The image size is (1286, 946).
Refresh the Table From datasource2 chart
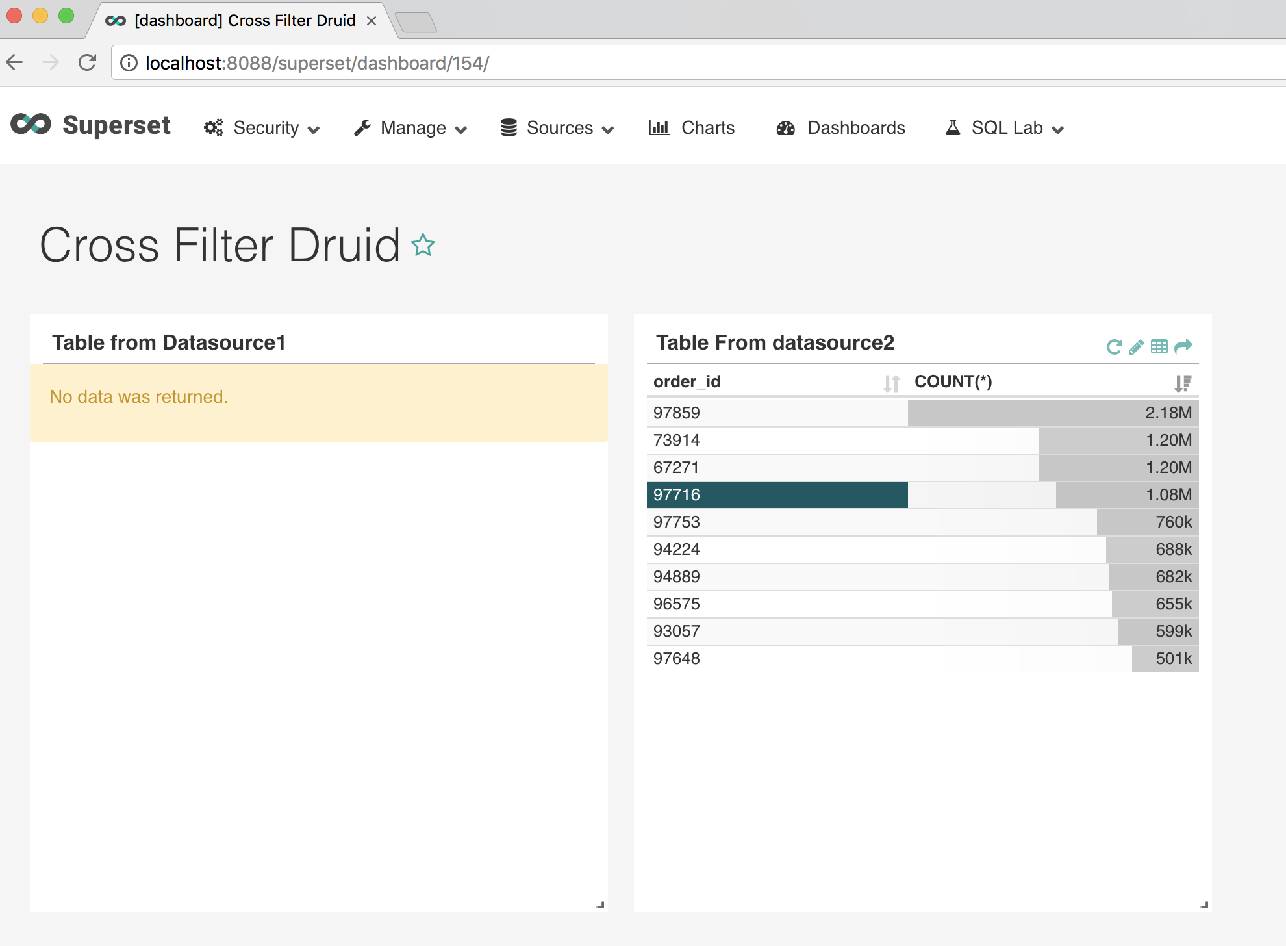1113,346
